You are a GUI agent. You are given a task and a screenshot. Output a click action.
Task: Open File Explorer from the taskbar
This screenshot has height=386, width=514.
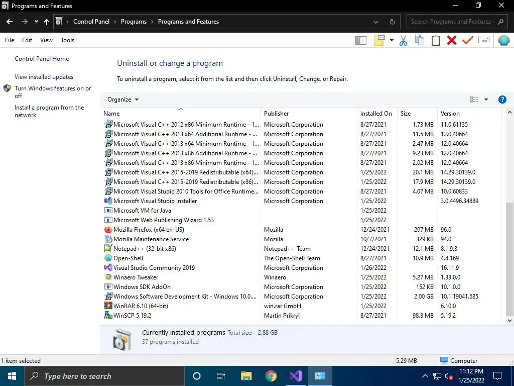246,376
